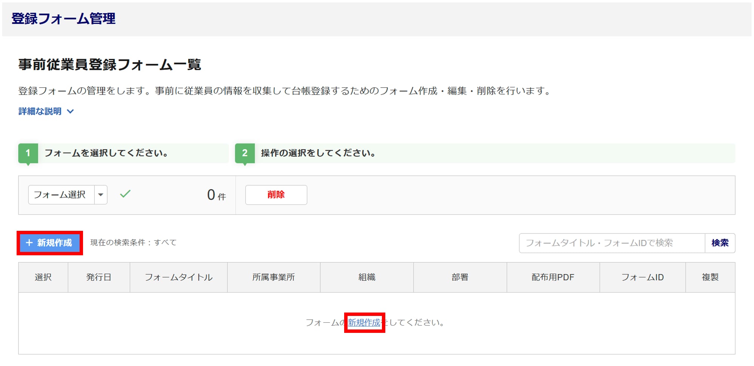Sort by the 発行日 column header
Image resolution: width=754 pixels, height=366 pixels.
point(99,278)
